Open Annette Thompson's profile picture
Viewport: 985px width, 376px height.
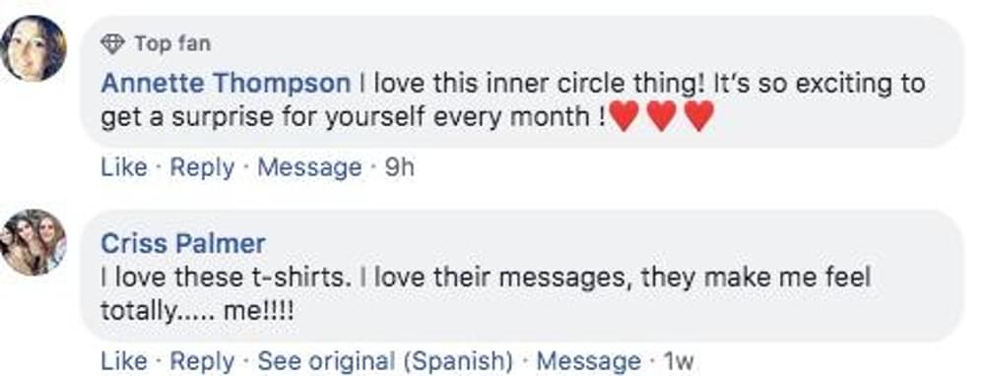(33, 49)
